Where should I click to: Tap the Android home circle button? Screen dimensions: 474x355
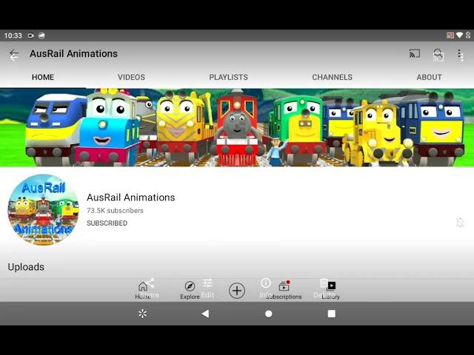[268, 314]
